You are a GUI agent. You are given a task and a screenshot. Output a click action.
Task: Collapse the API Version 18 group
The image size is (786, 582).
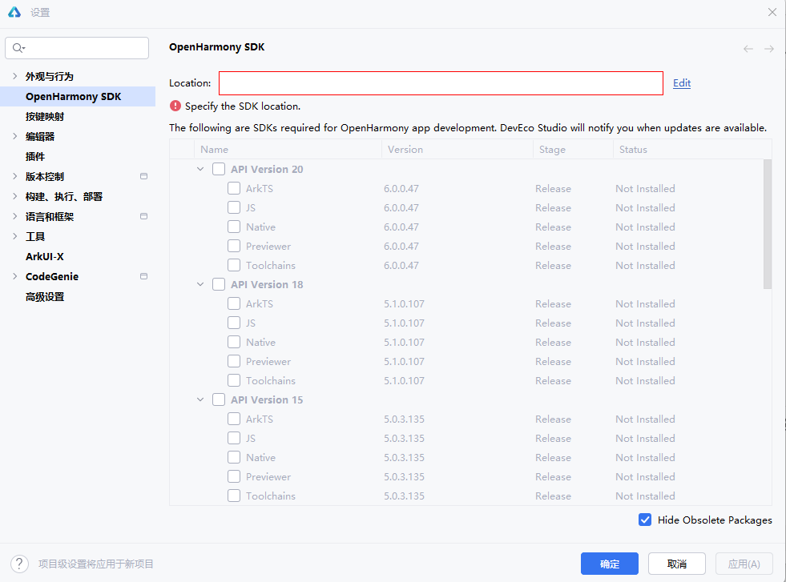(200, 284)
